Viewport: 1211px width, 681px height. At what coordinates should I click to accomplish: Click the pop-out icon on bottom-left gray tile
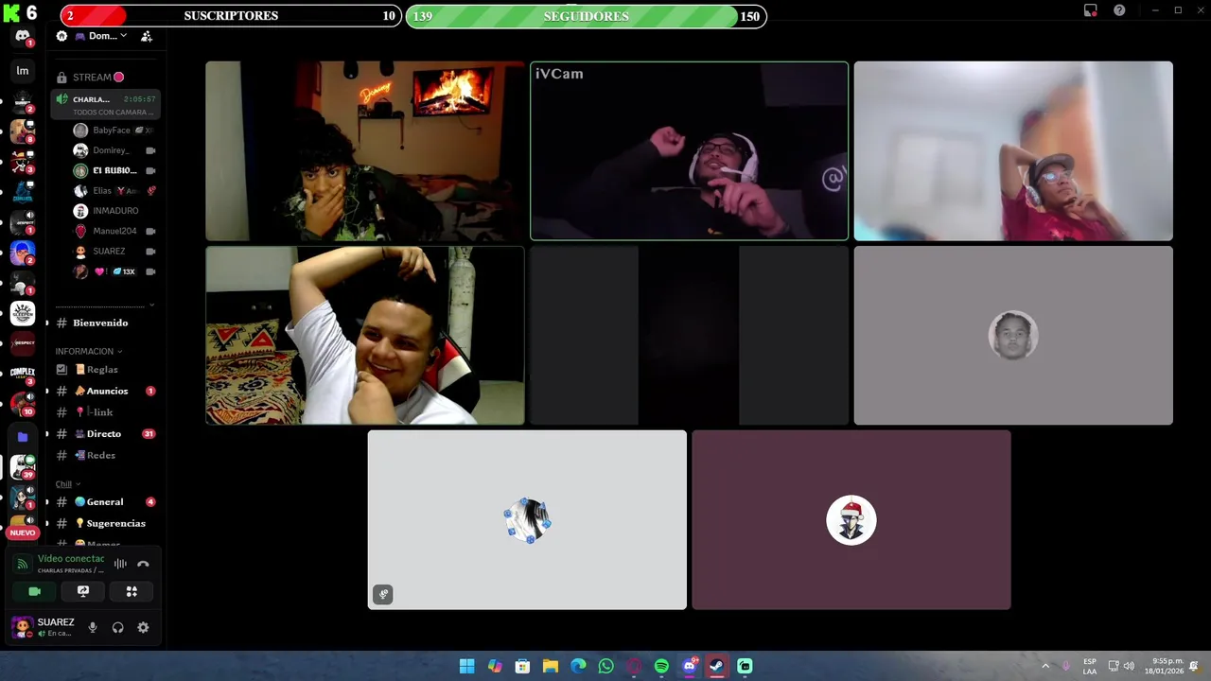383,594
